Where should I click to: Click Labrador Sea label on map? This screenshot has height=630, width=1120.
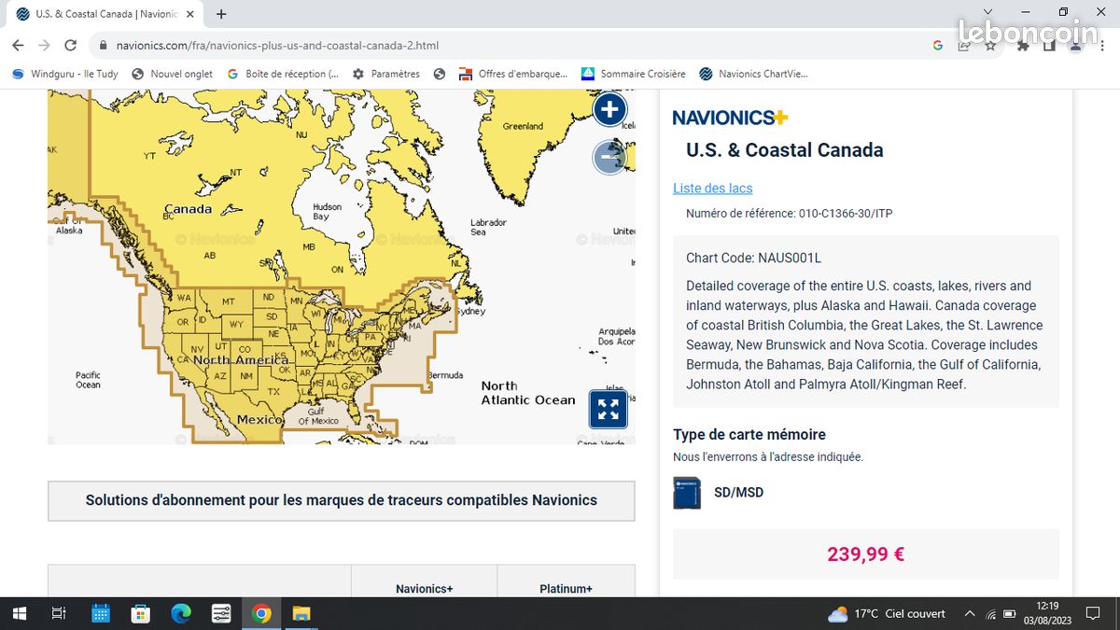tap(488, 227)
